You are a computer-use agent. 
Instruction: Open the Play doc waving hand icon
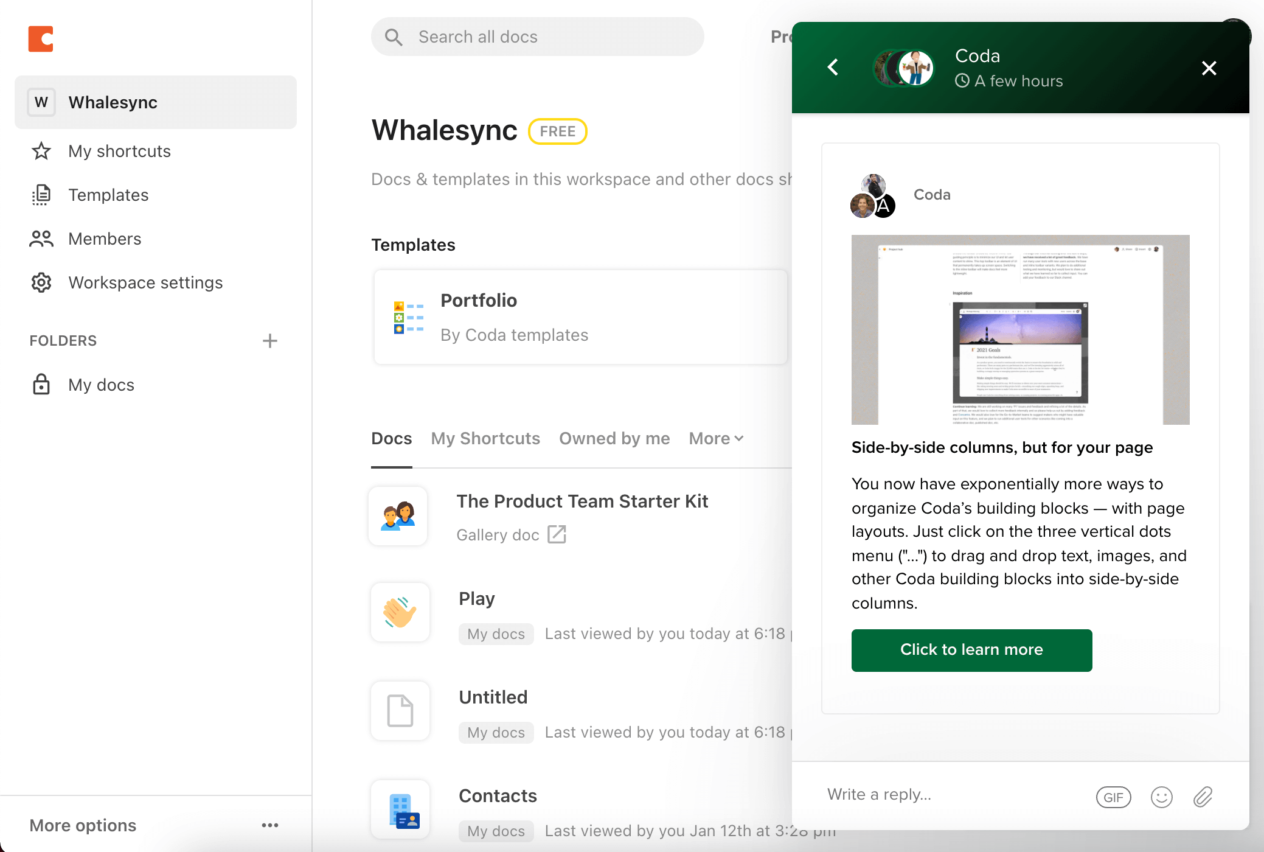point(400,612)
